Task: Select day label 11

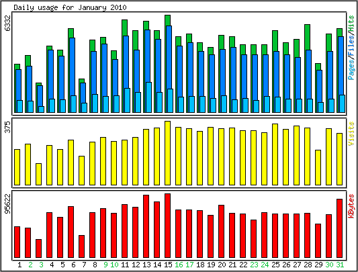Action: point(125,265)
